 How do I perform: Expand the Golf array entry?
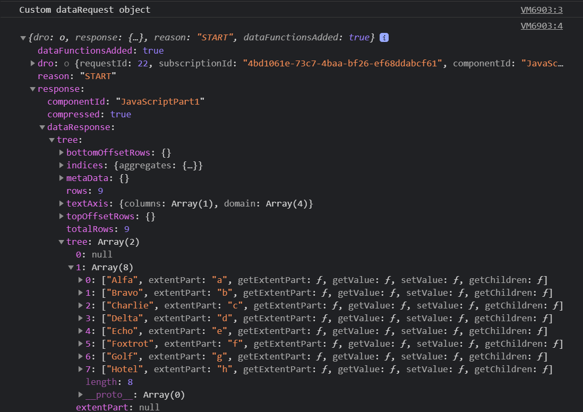(80, 356)
